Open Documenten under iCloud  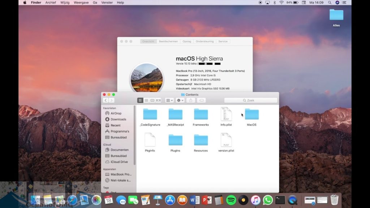pos(117,150)
